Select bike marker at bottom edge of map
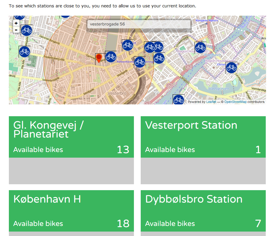269x236 pixels. tap(179, 100)
